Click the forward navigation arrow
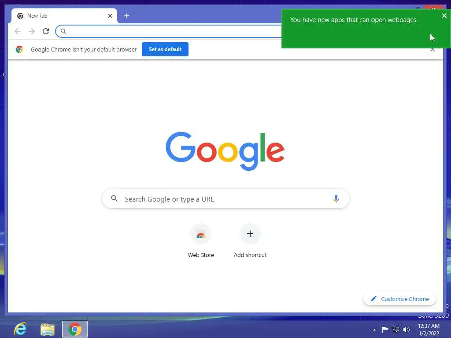Screen dimensions: 451x338 click(32, 31)
